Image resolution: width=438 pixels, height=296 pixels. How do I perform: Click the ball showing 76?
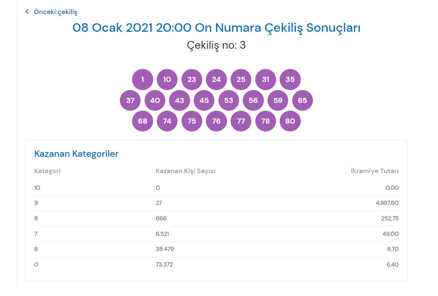216,121
